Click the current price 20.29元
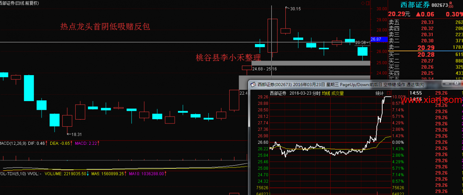 (x=399, y=14)
